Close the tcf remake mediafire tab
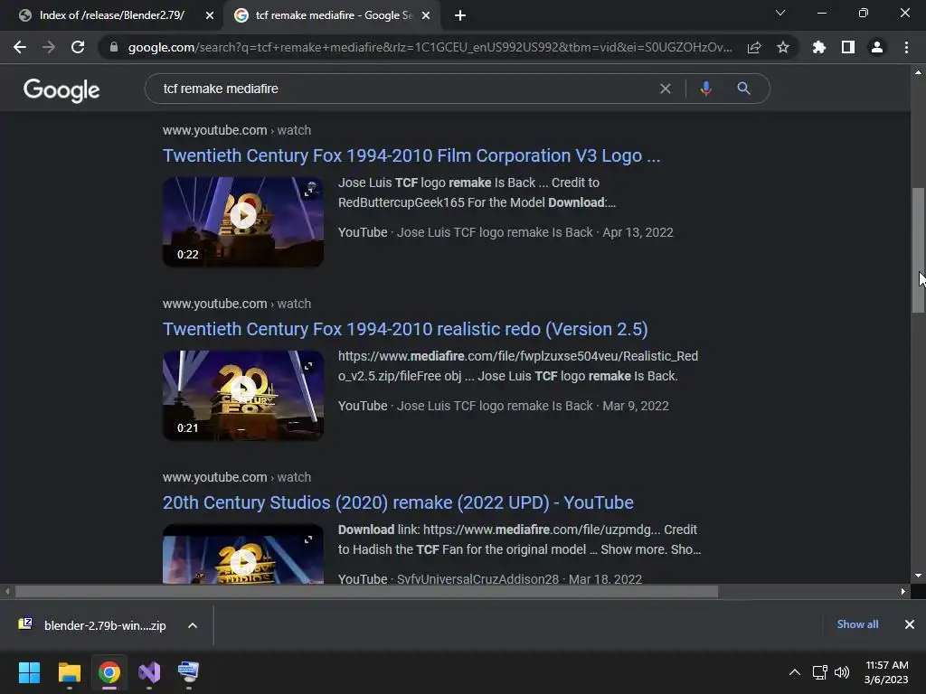 click(426, 16)
